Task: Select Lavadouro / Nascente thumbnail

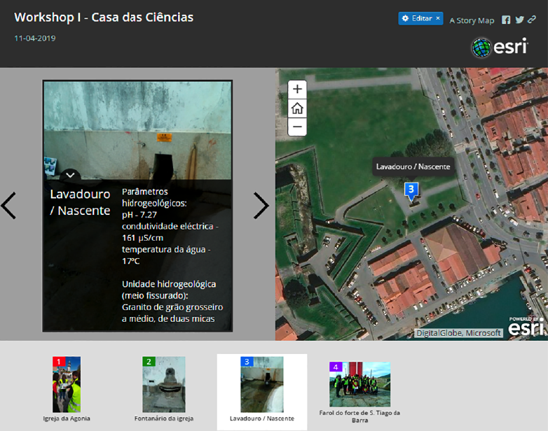Action: (261, 385)
